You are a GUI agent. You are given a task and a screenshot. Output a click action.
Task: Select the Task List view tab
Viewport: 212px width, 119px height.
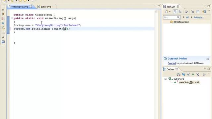pos(171,7)
